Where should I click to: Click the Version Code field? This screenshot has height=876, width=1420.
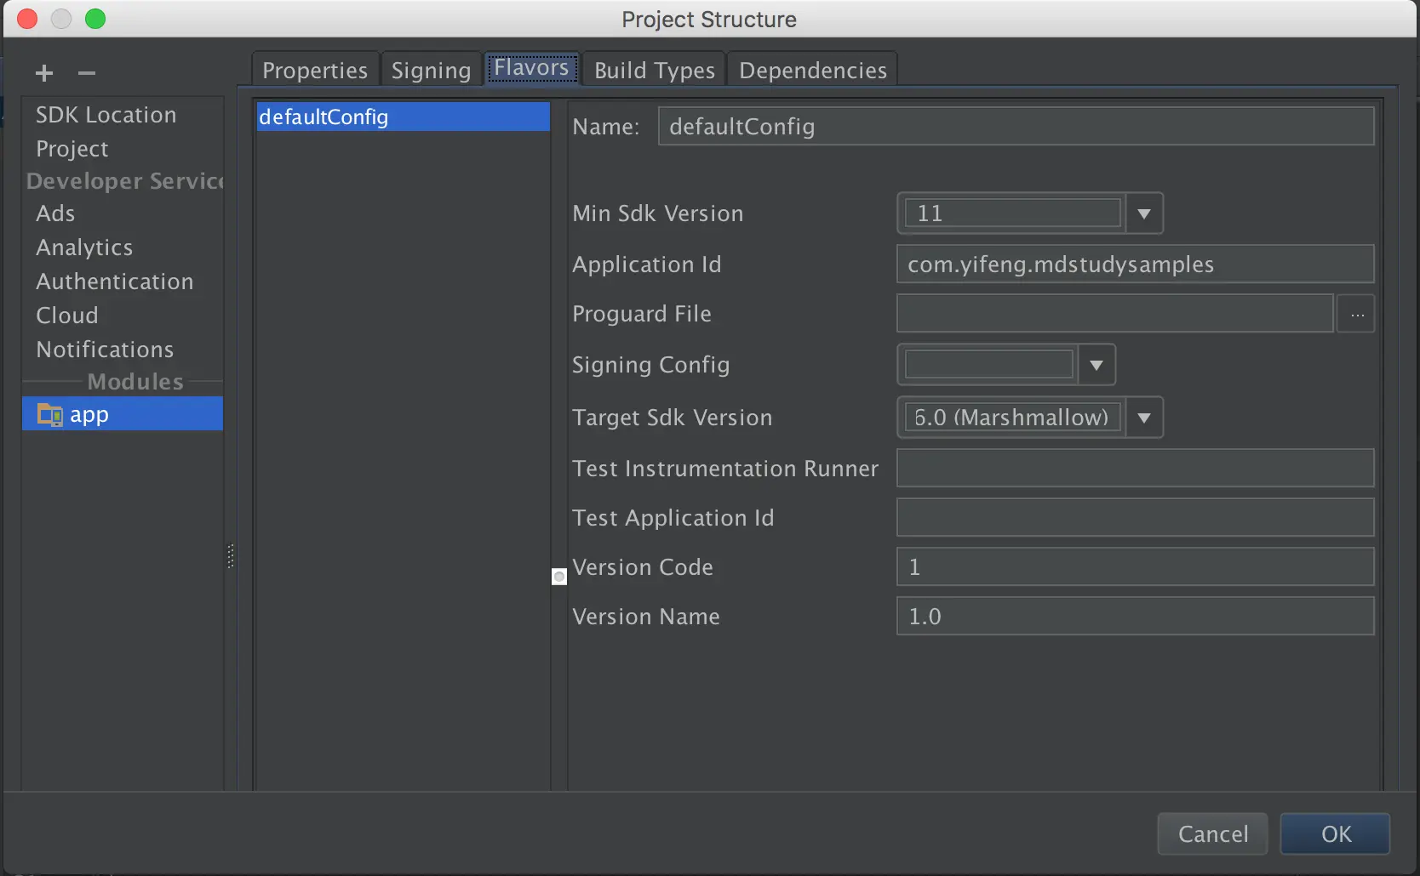click(1135, 567)
